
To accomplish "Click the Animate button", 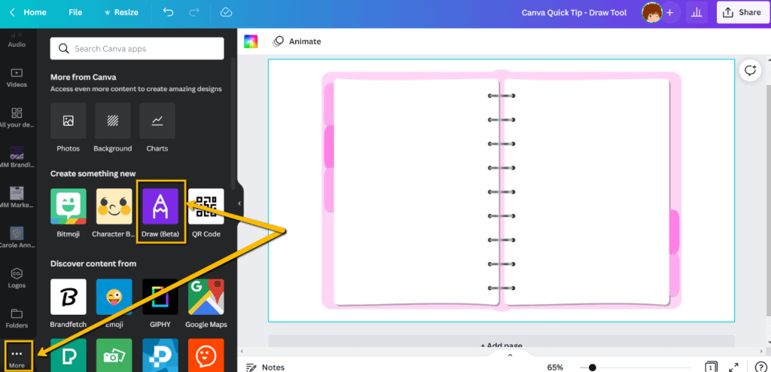I will [x=297, y=41].
